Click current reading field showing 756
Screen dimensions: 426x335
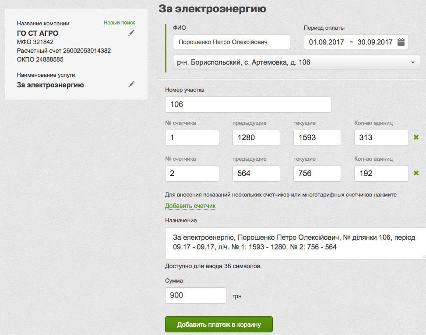[317, 173]
